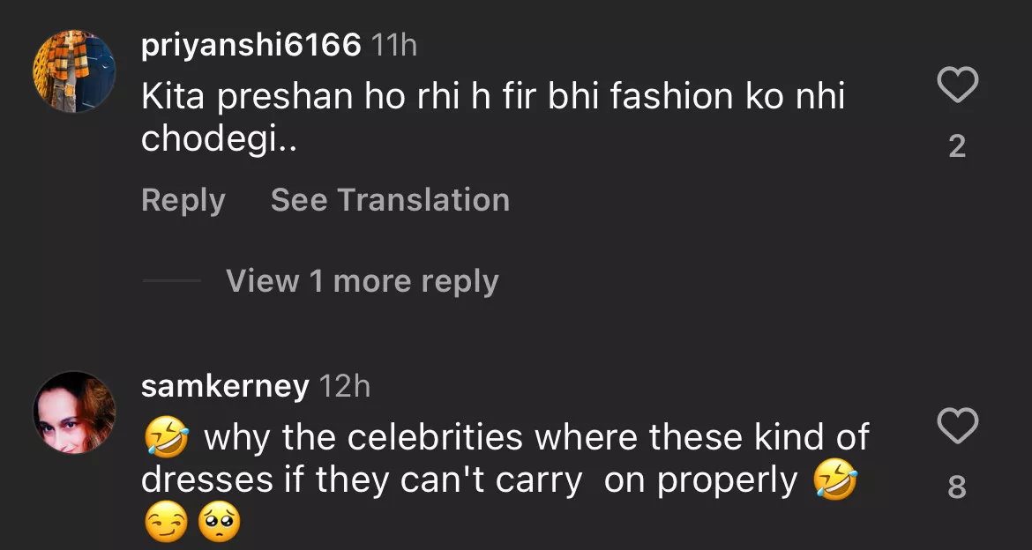This screenshot has width=1032, height=550.
Task: Click the laughing emoji before "why"
Action: (x=165, y=438)
